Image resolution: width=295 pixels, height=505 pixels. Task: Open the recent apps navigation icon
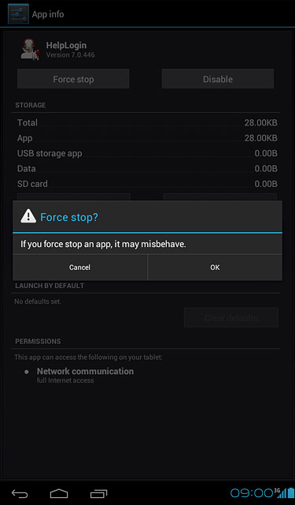coord(98,493)
